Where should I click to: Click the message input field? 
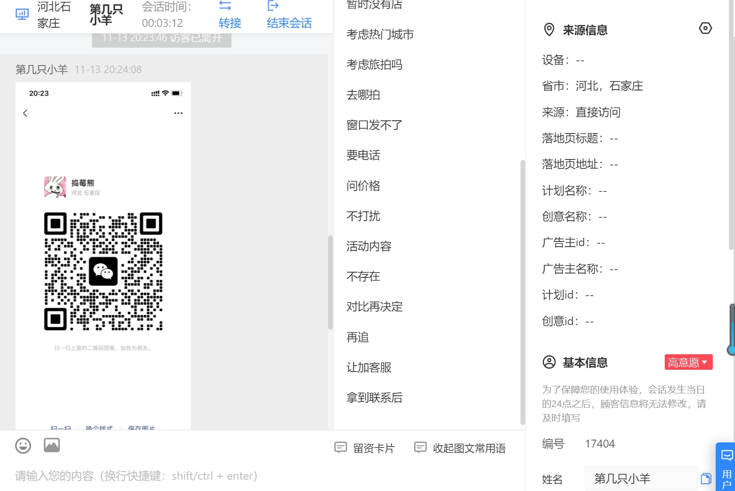click(262, 476)
